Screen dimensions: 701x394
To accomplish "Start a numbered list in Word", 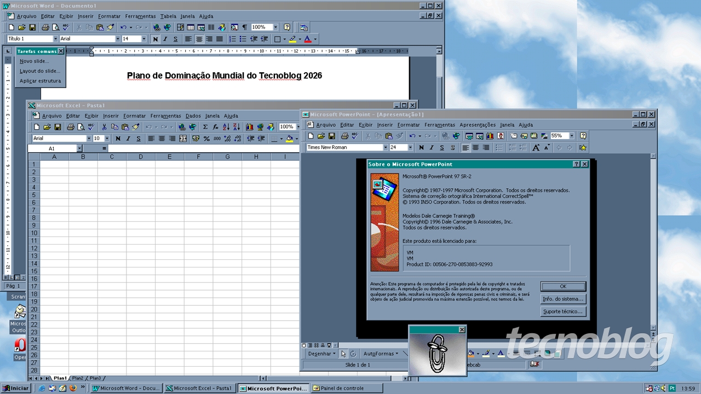I will pyautogui.click(x=232, y=39).
